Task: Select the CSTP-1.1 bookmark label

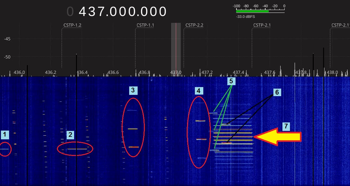Action: [x=145, y=25]
